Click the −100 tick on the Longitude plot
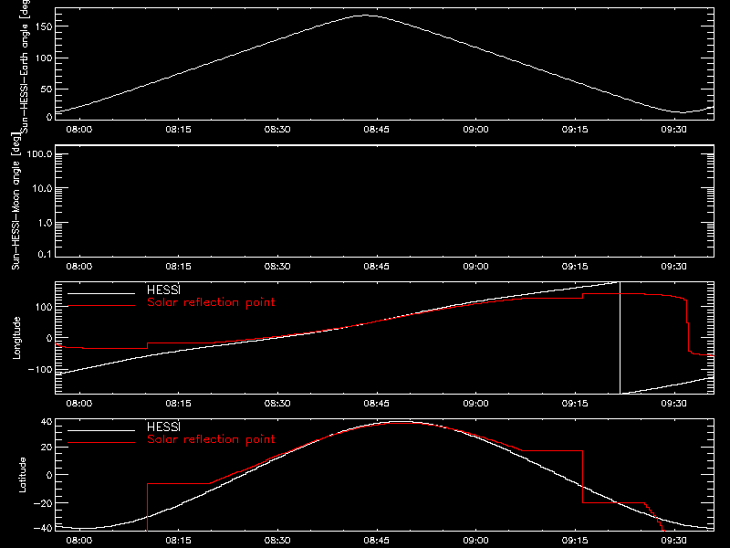Viewport: 730px width, 548px height. tap(39, 370)
